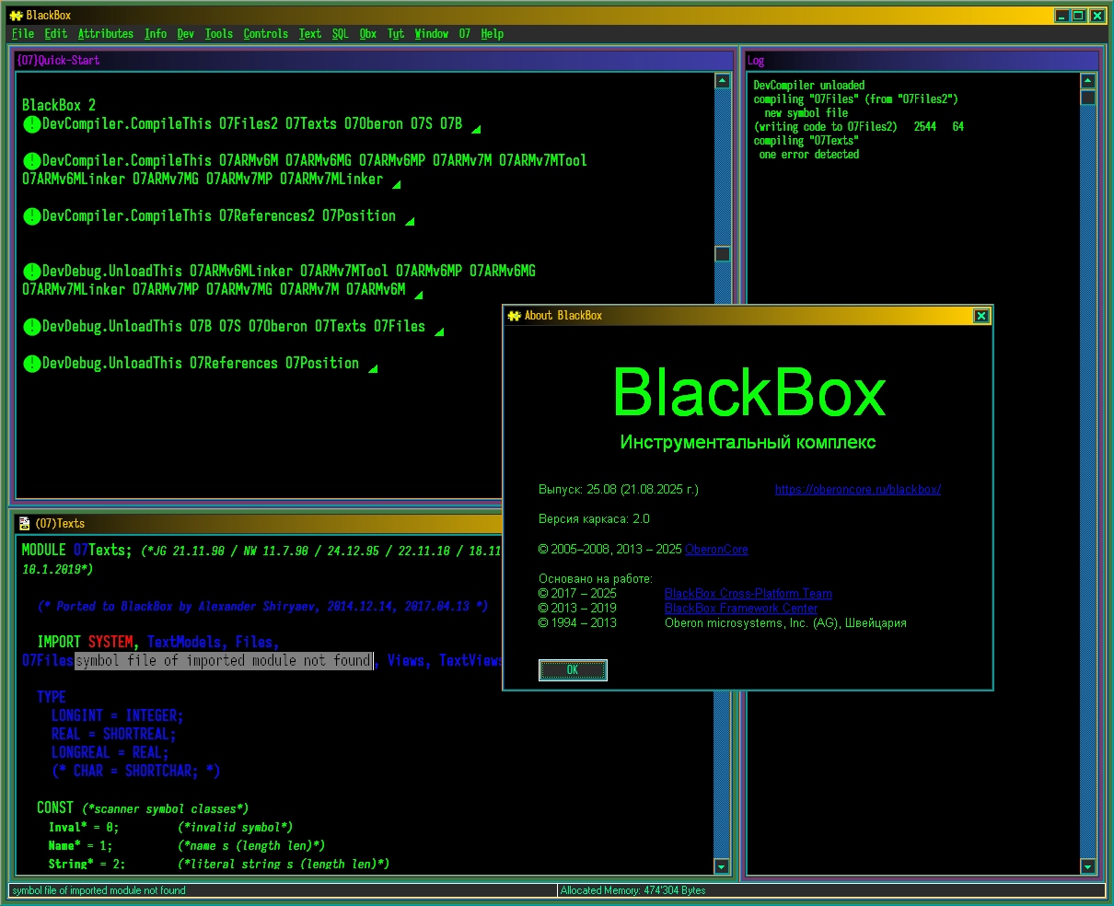Click the document icon in (O7)Texts title bar

24,524
